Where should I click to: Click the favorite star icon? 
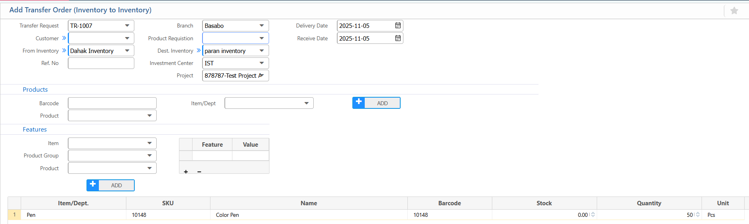734,11
